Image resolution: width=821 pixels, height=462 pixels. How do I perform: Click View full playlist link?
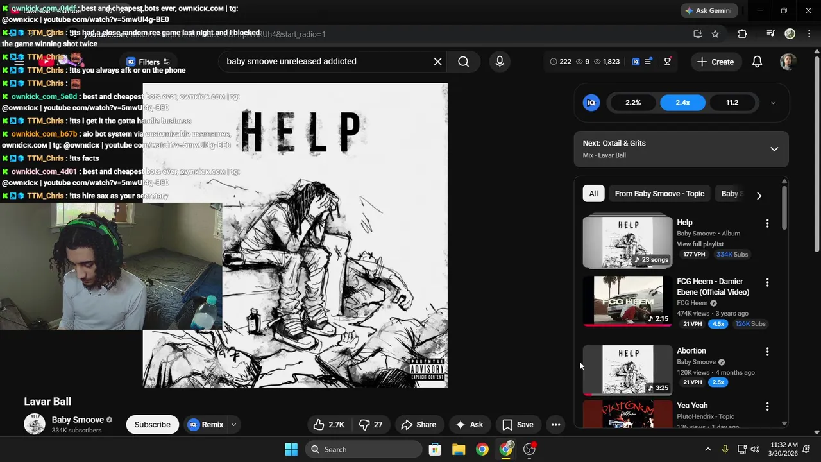700,244
